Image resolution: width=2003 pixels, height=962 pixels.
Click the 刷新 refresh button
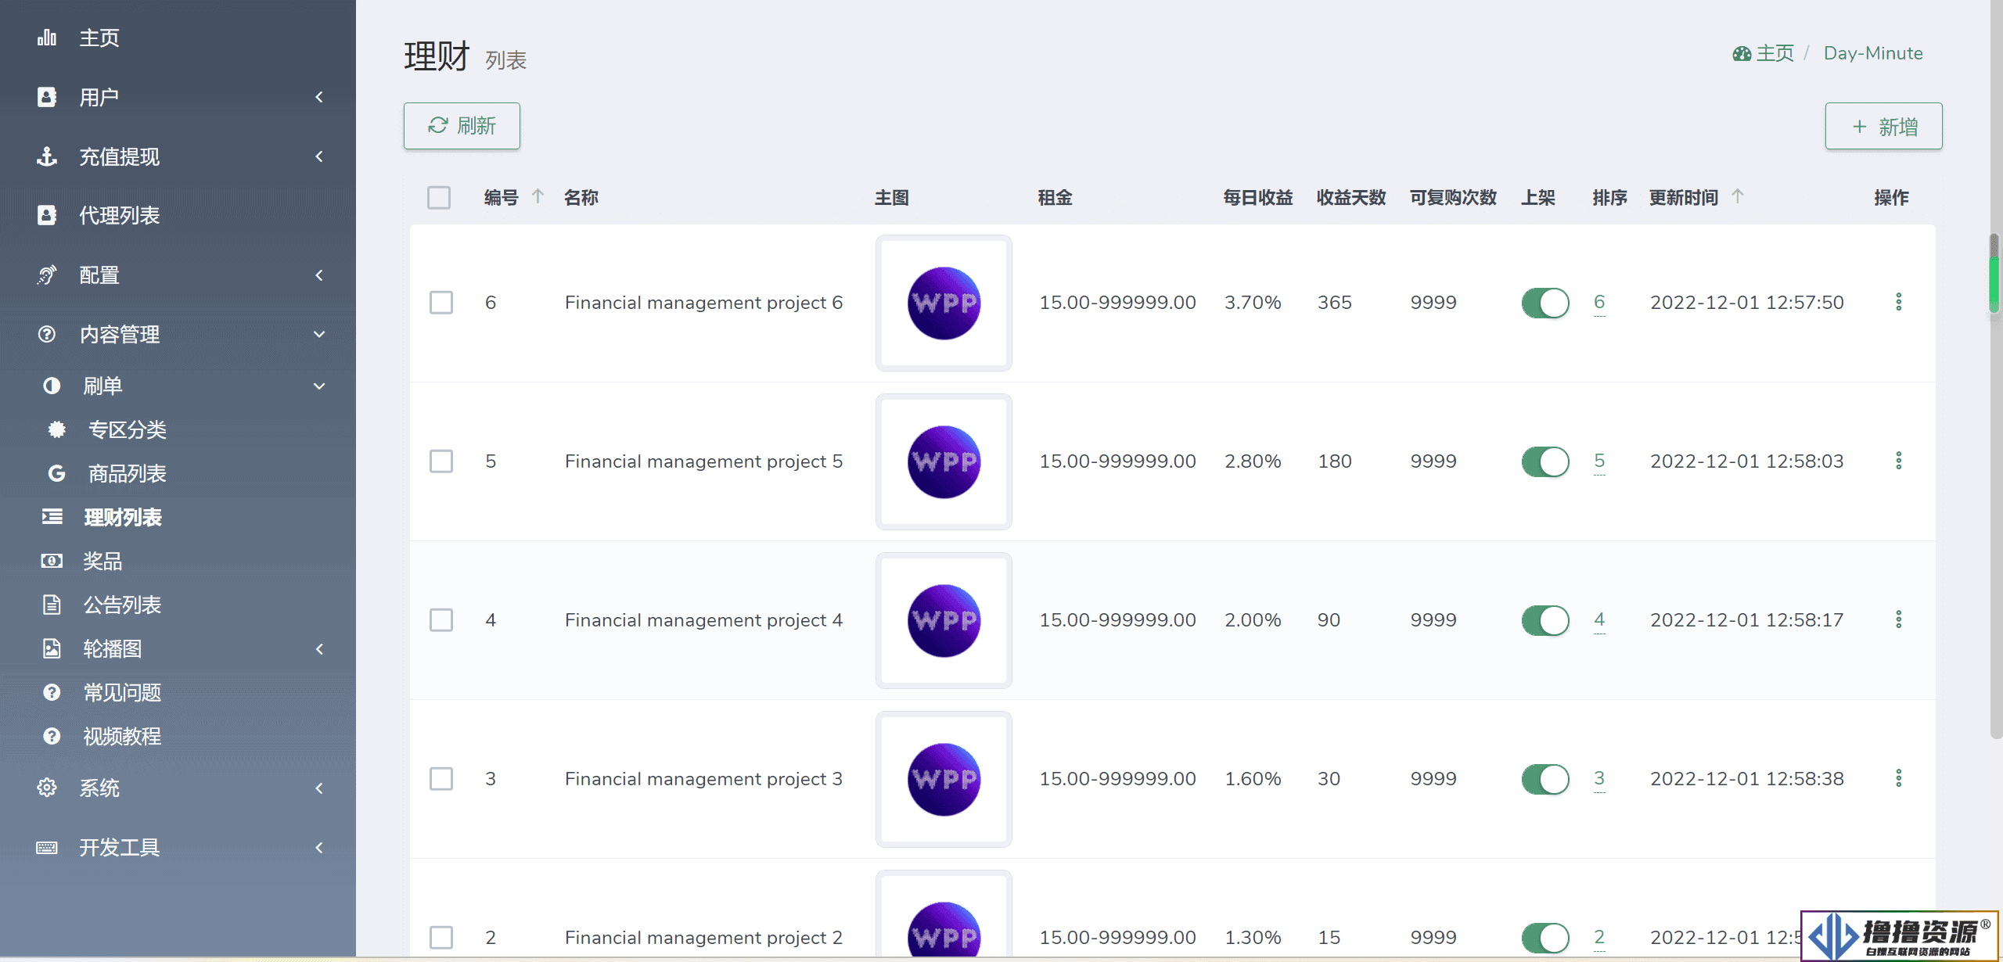(462, 126)
